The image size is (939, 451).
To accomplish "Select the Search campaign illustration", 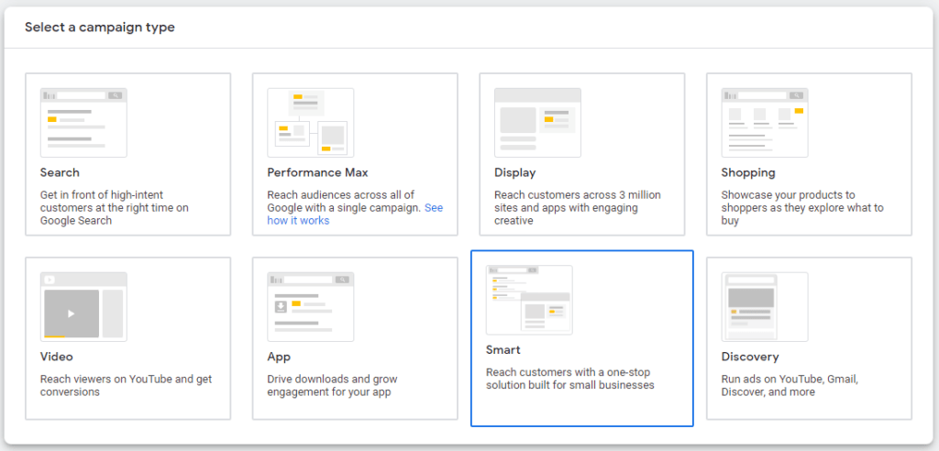I will tap(83, 123).
